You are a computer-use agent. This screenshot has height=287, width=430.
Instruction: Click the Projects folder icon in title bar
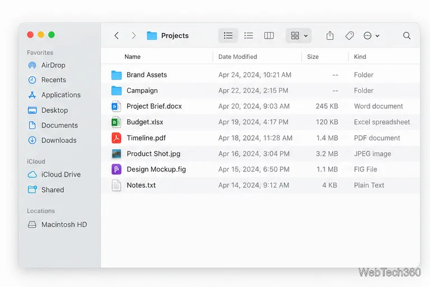coord(152,35)
